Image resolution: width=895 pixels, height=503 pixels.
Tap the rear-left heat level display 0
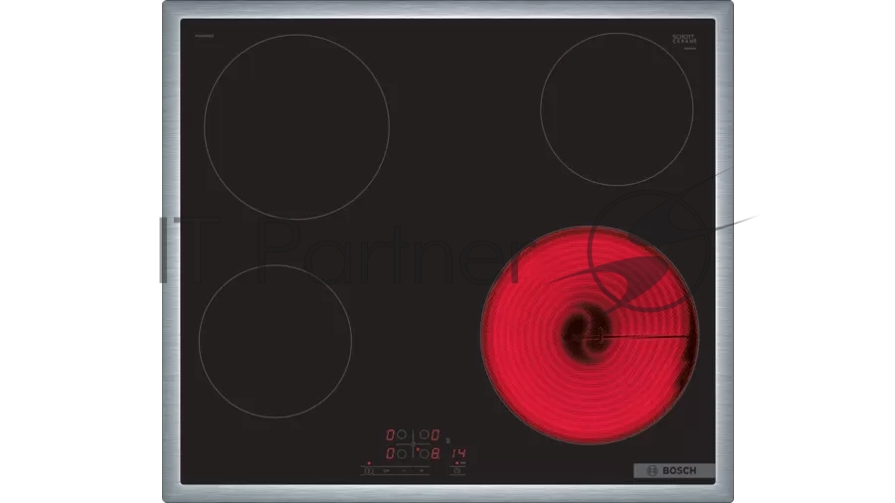(390, 434)
